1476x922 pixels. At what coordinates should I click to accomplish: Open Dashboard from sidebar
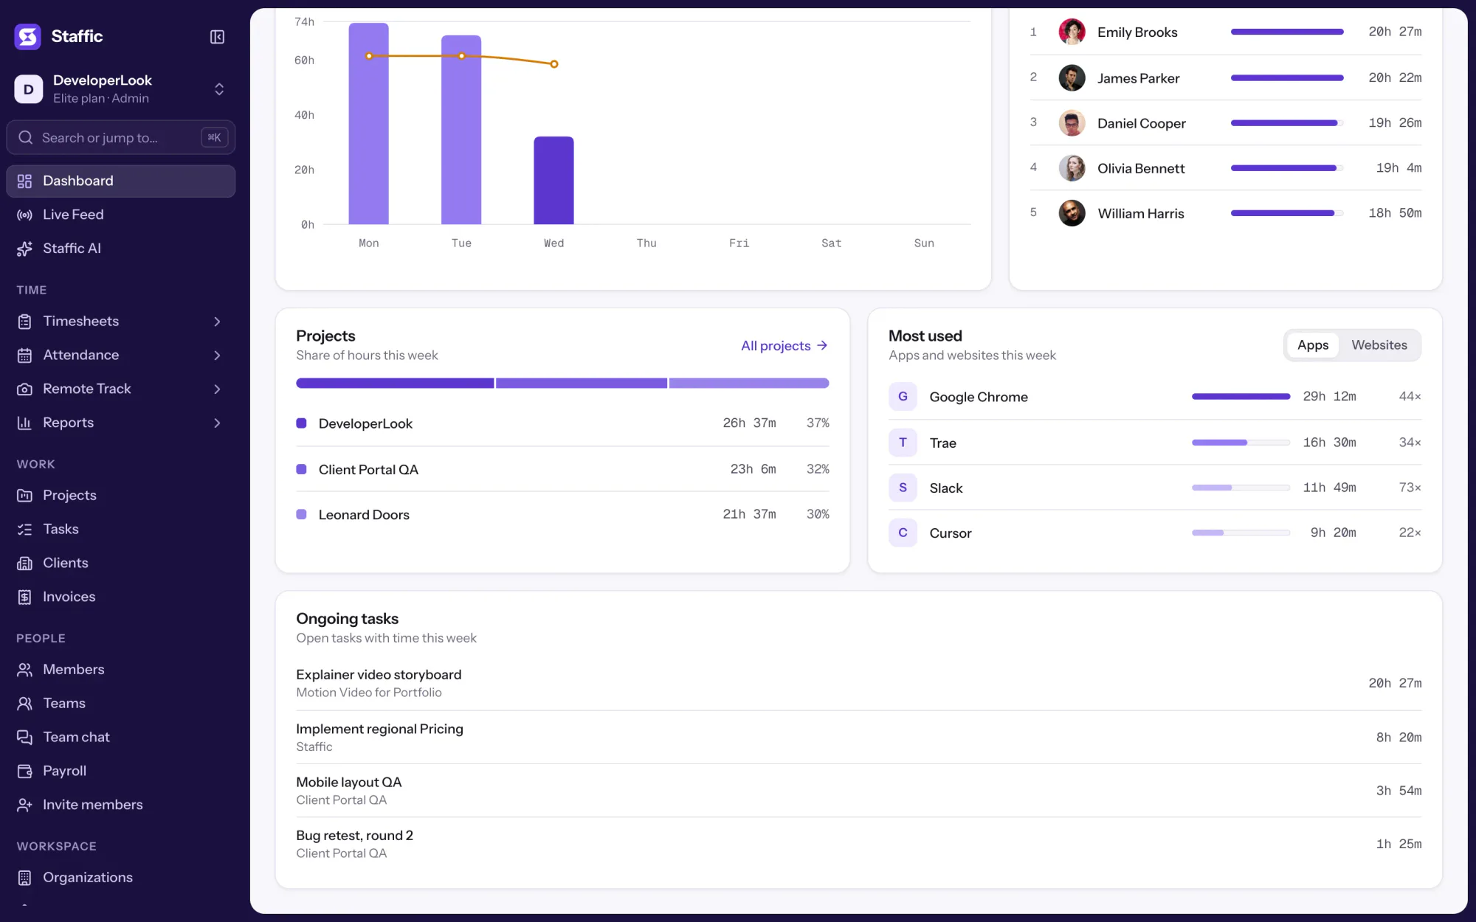[x=121, y=181]
